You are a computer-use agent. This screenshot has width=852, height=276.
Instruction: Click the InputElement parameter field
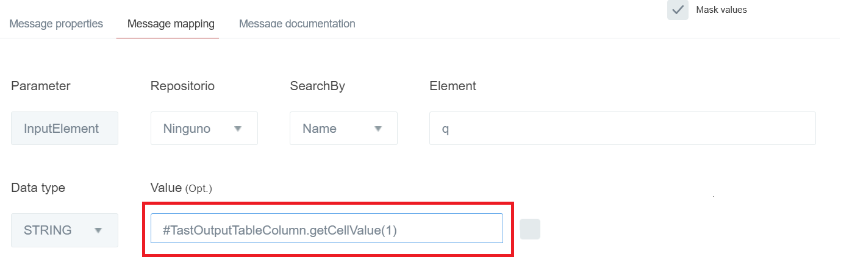pyautogui.click(x=65, y=129)
